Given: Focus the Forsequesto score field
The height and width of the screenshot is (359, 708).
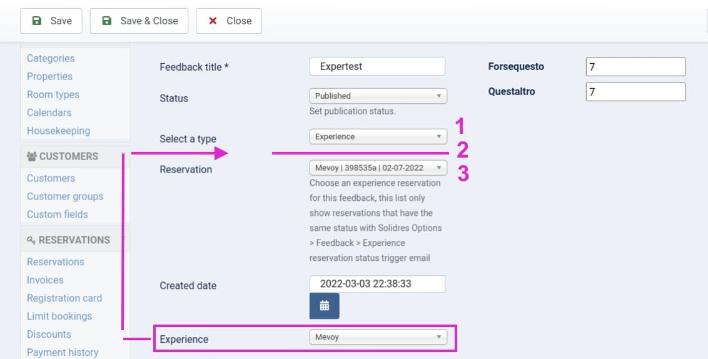Looking at the screenshot, I should (x=635, y=67).
